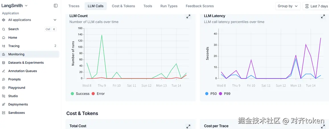Open the Last 7 days time range selector
Image resolution: width=329 pixels, height=129 pixels.
pos(316,6)
